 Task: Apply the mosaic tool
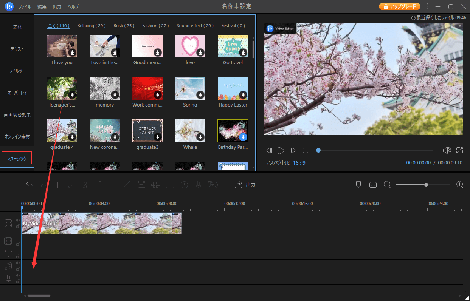point(155,185)
